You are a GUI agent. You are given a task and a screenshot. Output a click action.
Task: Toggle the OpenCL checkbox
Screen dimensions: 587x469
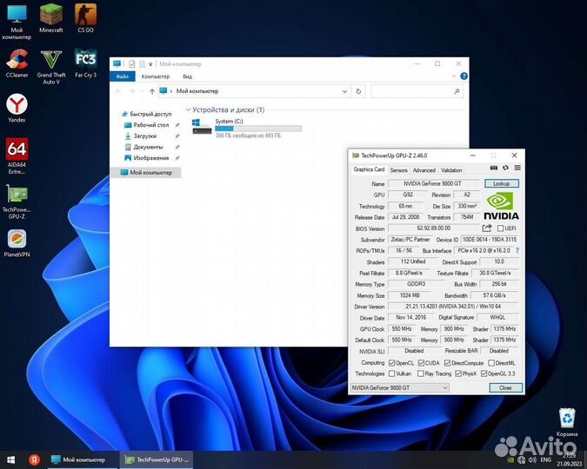tap(391, 363)
